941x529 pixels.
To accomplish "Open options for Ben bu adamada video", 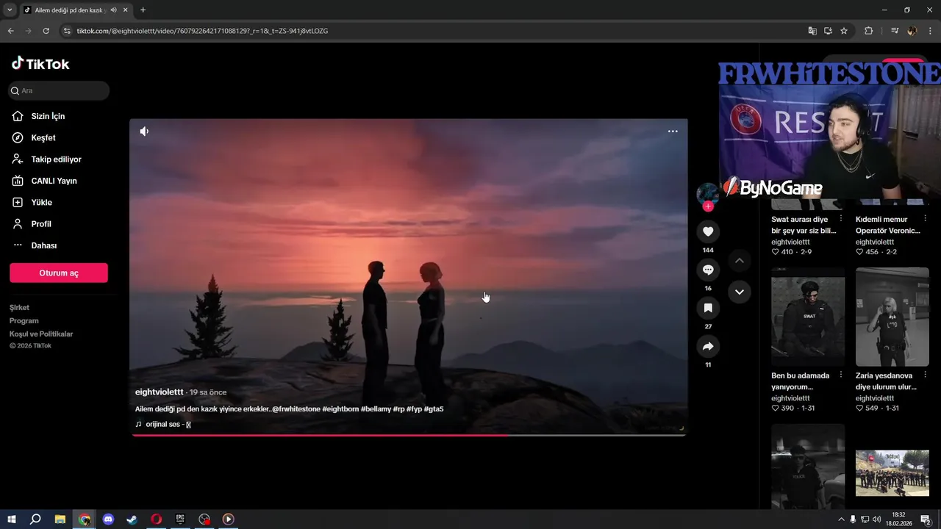I will pyautogui.click(x=841, y=375).
